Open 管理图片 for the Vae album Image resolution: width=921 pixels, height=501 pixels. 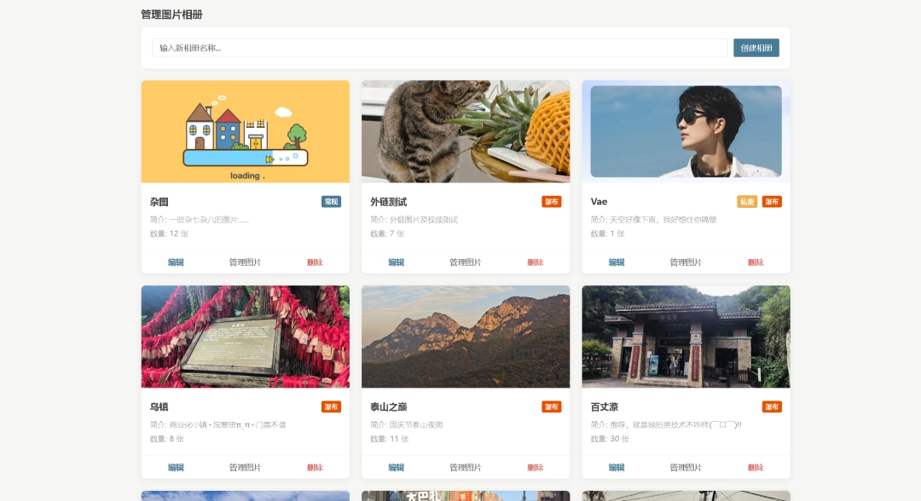[686, 262]
